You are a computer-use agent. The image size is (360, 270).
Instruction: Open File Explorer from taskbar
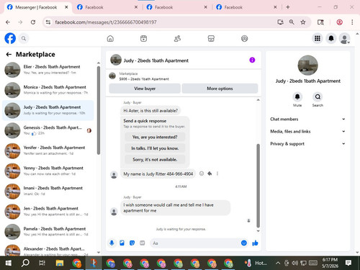coord(60,263)
